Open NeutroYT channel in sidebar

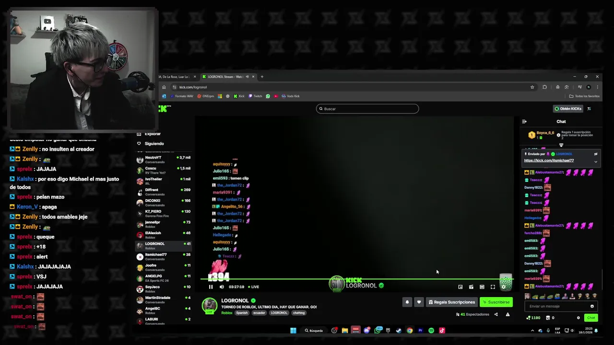pos(164,160)
